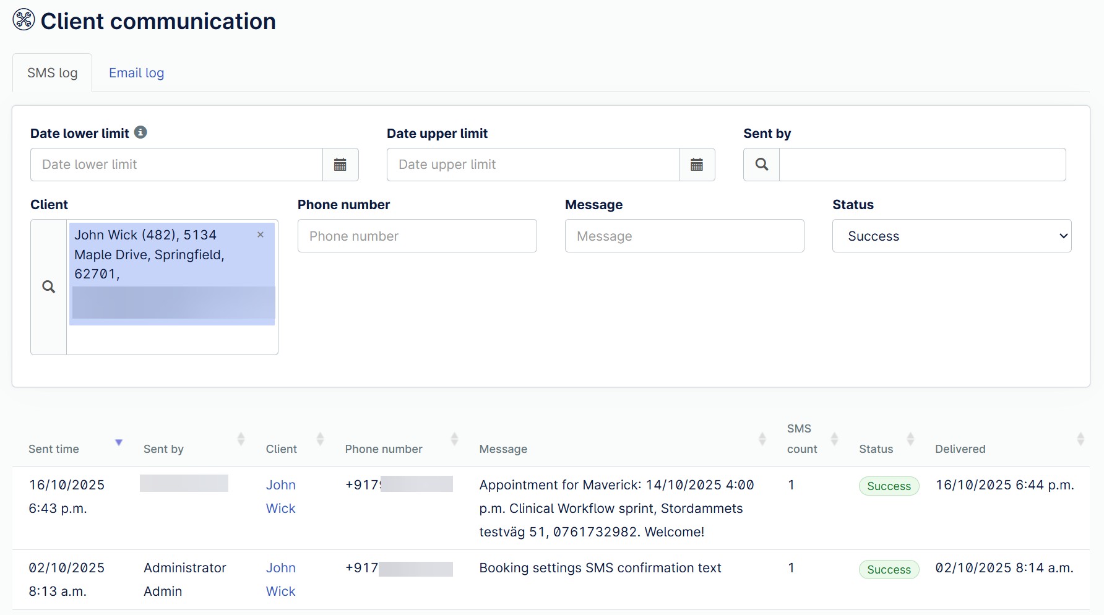1104x615 pixels.
Task: Click 'Booking settings SMS confirmation text' message
Action: (600, 568)
